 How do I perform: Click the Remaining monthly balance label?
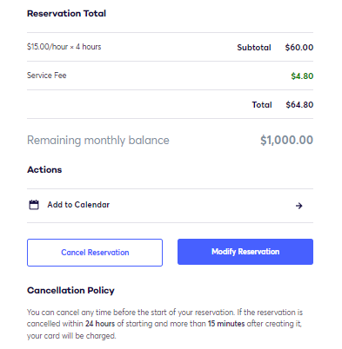98,140
